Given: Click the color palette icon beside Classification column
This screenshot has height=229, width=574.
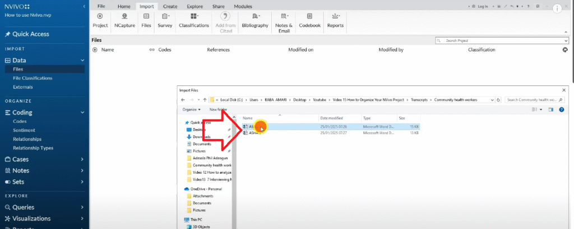Looking at the screenshot, I should [x=565, y=50].
